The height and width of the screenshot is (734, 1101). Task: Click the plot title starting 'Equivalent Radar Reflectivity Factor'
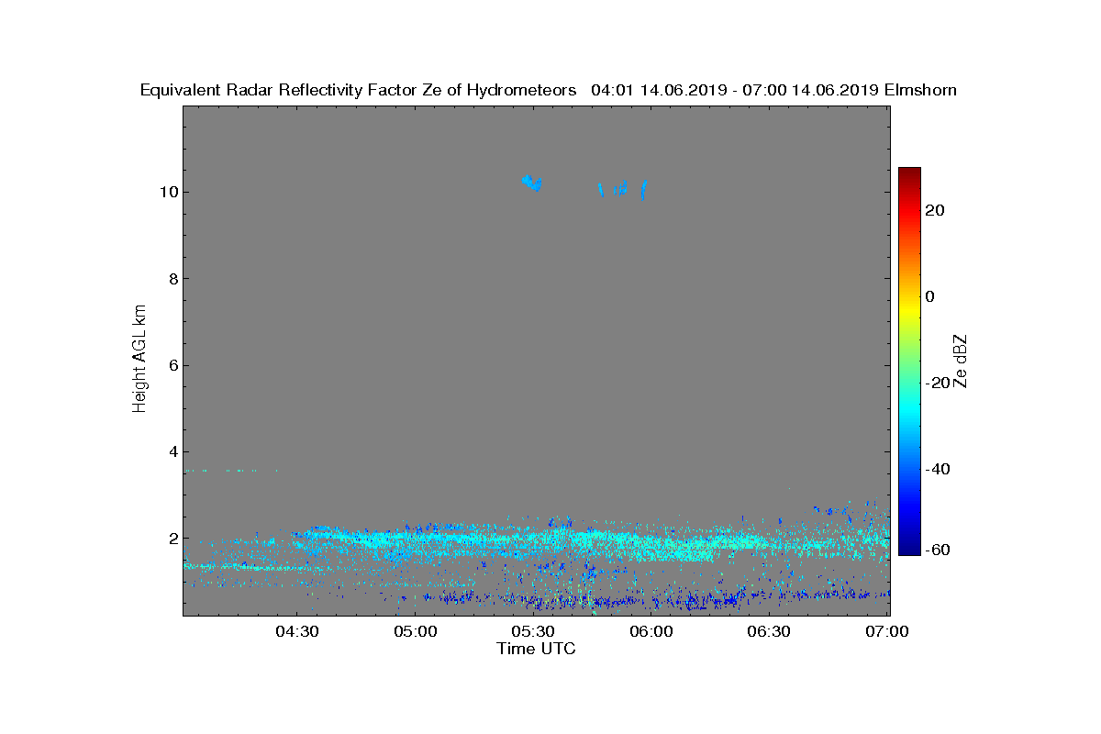point(549,90)
